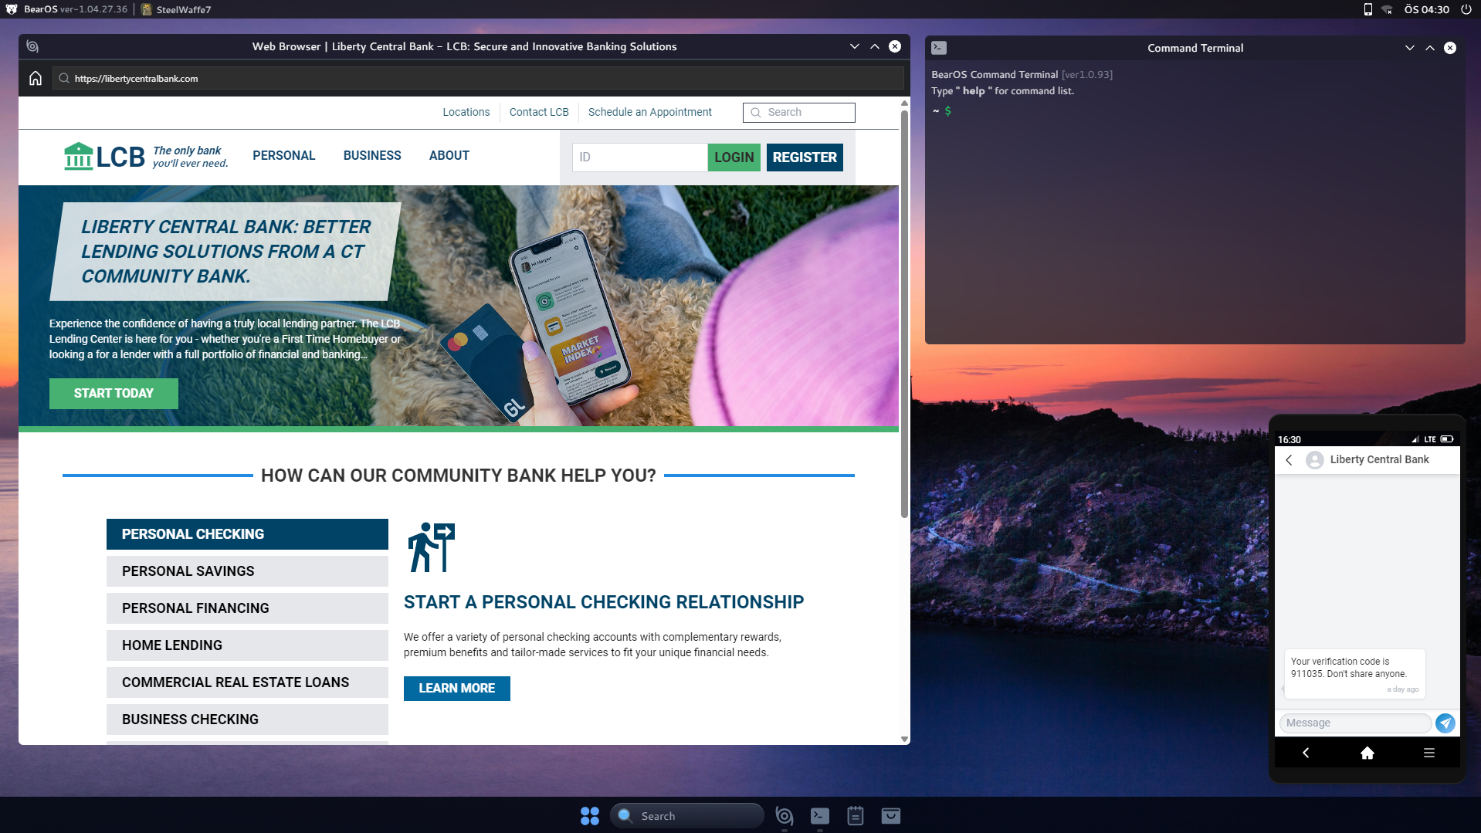Open the PERSONAL navigation menu
1481x833 pixels.
coord(283,156)
